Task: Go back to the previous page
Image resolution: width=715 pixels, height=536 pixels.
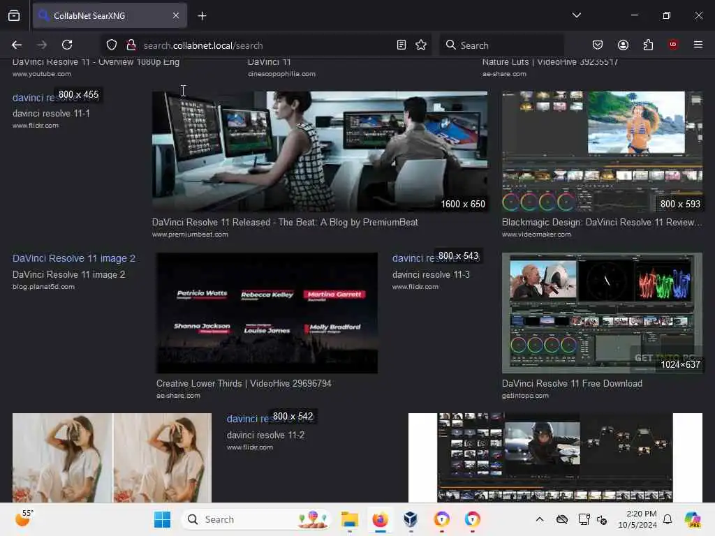Action: point(17,45)
